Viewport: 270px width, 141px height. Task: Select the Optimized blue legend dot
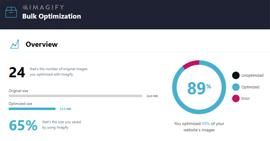[236, 87]
